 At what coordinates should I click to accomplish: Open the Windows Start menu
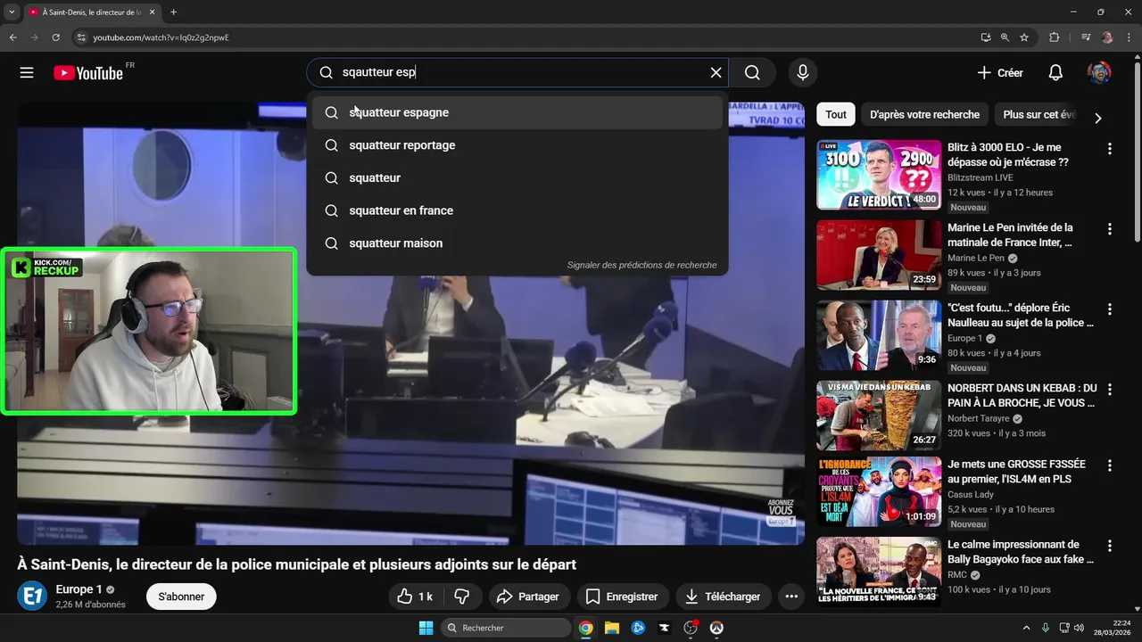(x=426, y=628)
